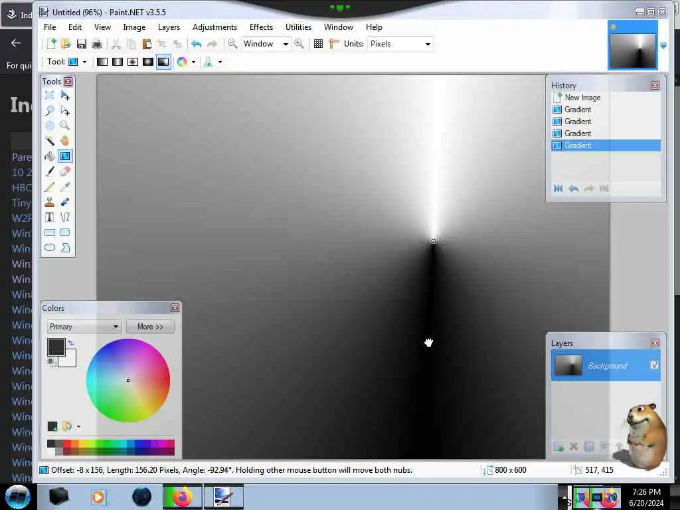The height and width of the screenshot is (510, 680).
Task: Click the Paste toolbar icon
Action: pos(147,43)
